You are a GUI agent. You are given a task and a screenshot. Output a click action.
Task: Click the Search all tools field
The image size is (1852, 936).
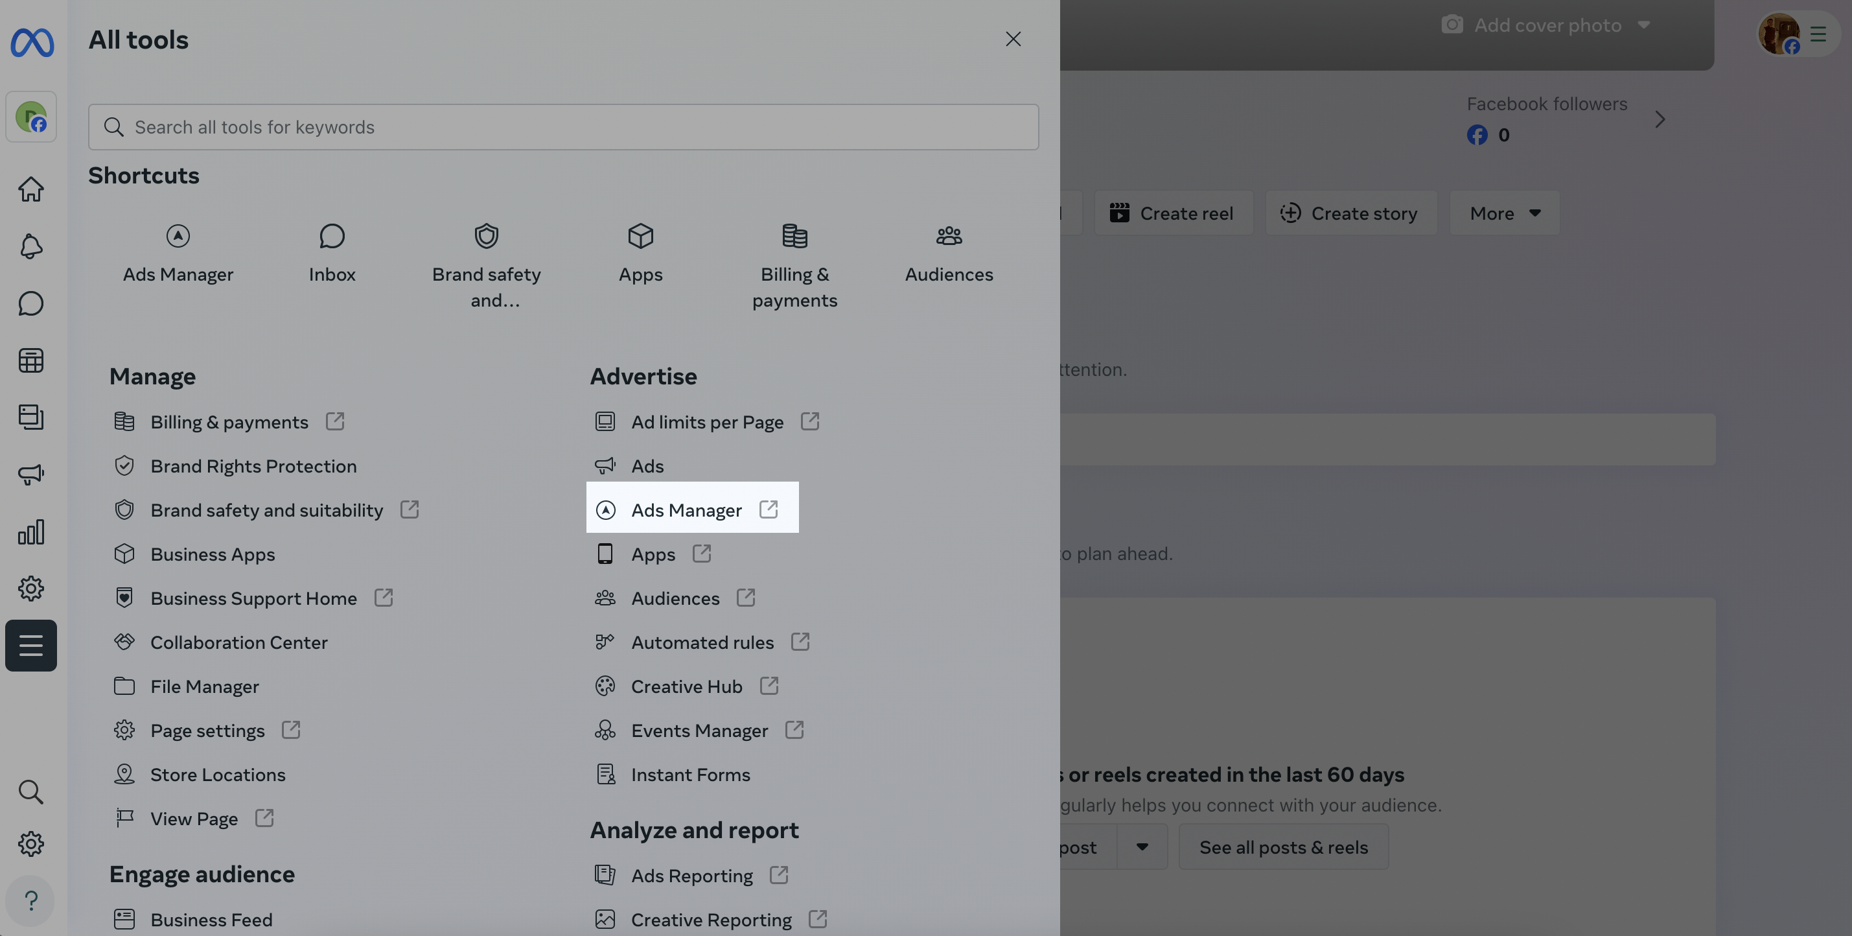coord(563,127)
